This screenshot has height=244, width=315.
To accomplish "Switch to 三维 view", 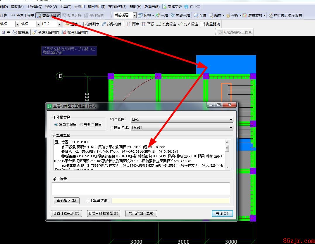I will pyautogui.click(x=162, y=15).
